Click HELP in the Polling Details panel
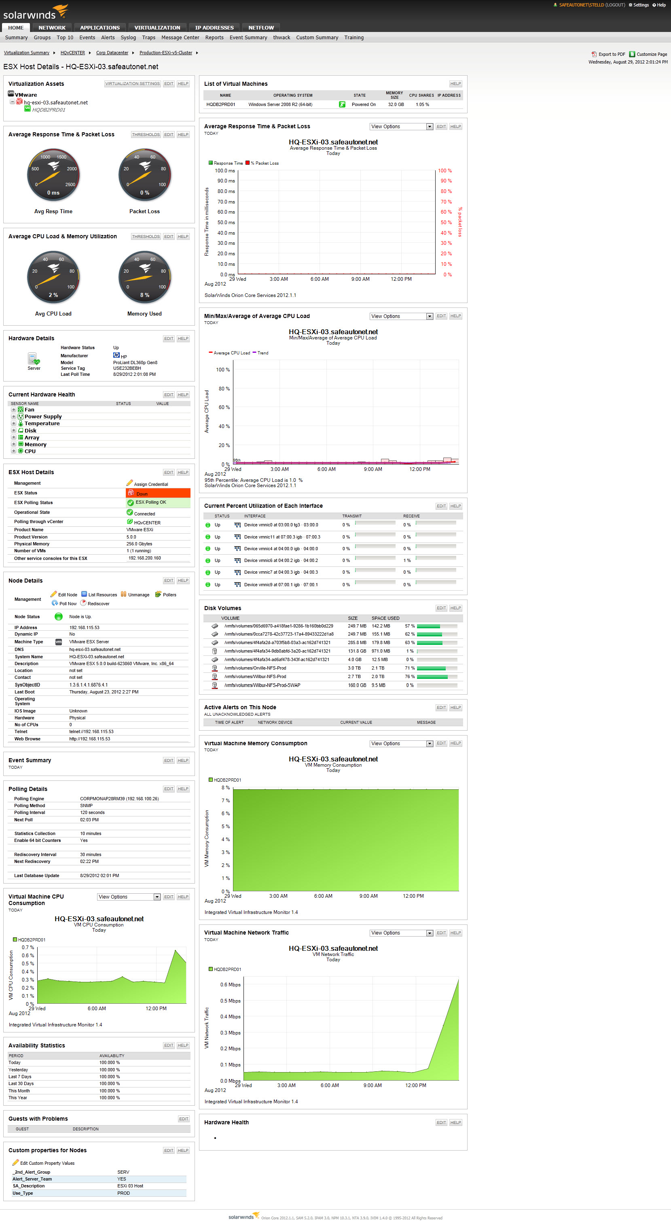The height and width of the screenshot is (1221, 671). 183,789
